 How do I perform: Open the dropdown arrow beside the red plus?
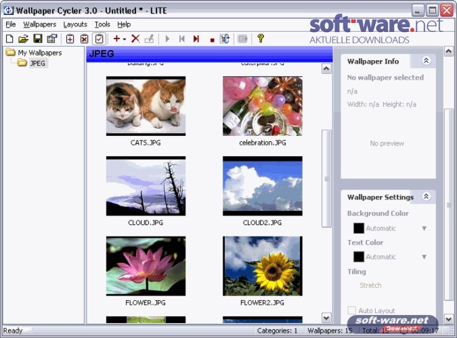[125, 39]
